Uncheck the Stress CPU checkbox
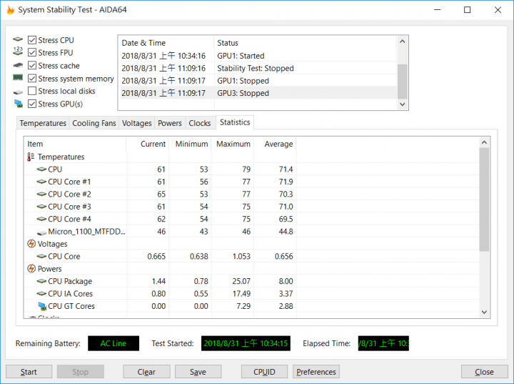Viewport: 514px width, 384px height. pyautogui.click(x=32, y=40)
